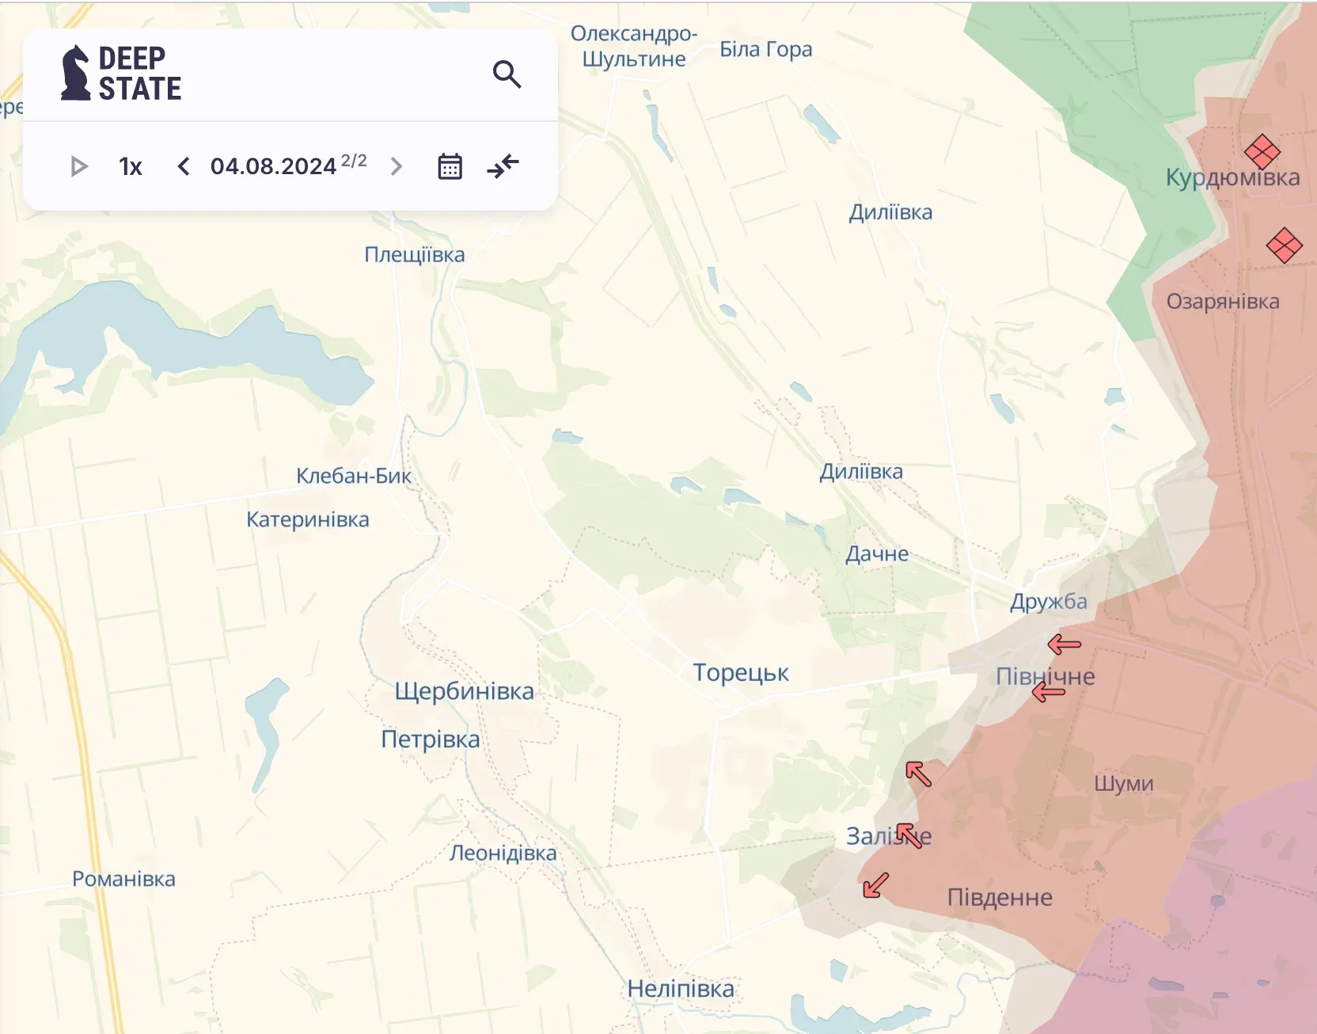1317x1034 pixels.
Task: Click red unit marker near Курдюмівка
Action: [1262, 151]
